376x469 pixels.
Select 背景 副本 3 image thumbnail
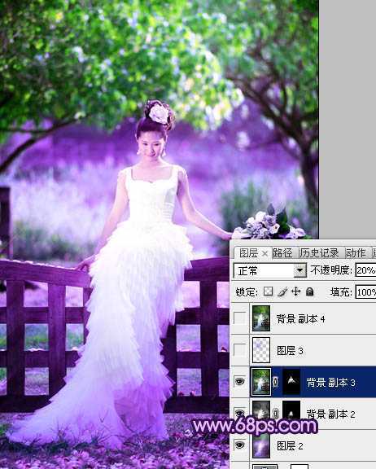click(x=261, y=382)
